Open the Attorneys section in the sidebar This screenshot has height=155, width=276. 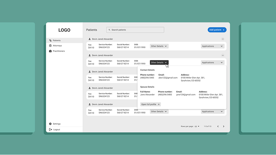click(x=64, y=46)
